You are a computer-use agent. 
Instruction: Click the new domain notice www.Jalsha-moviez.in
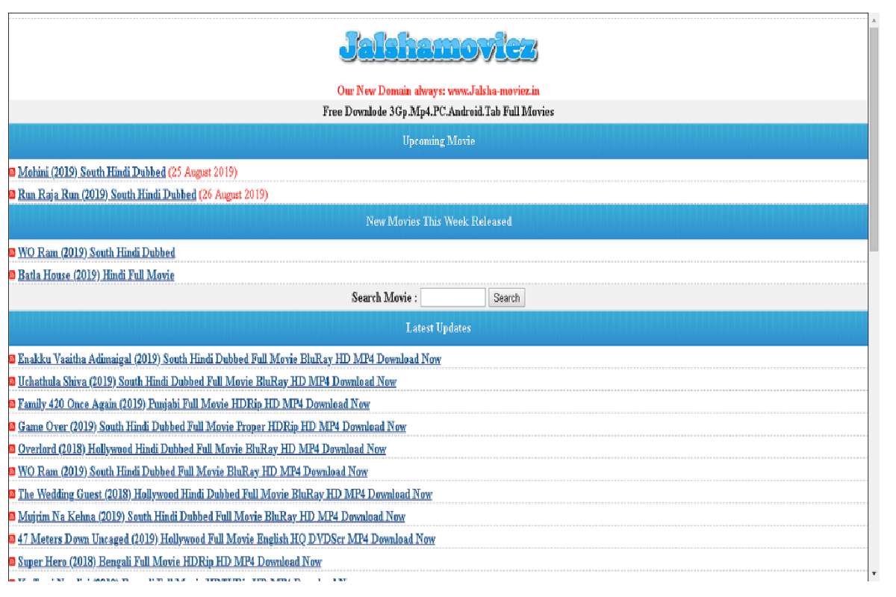tap(438, 91)
